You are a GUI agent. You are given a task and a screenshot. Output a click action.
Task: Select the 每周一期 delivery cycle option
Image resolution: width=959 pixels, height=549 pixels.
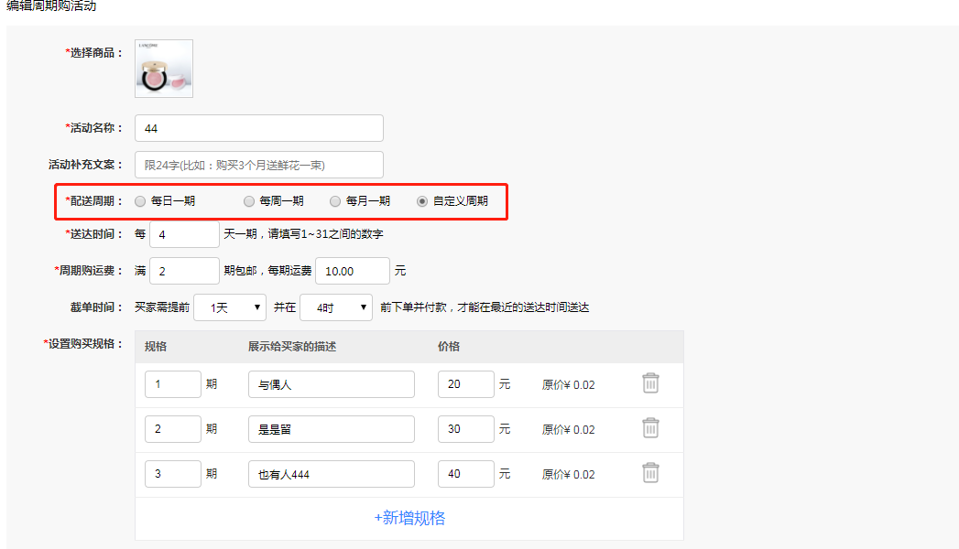[248, 200]
